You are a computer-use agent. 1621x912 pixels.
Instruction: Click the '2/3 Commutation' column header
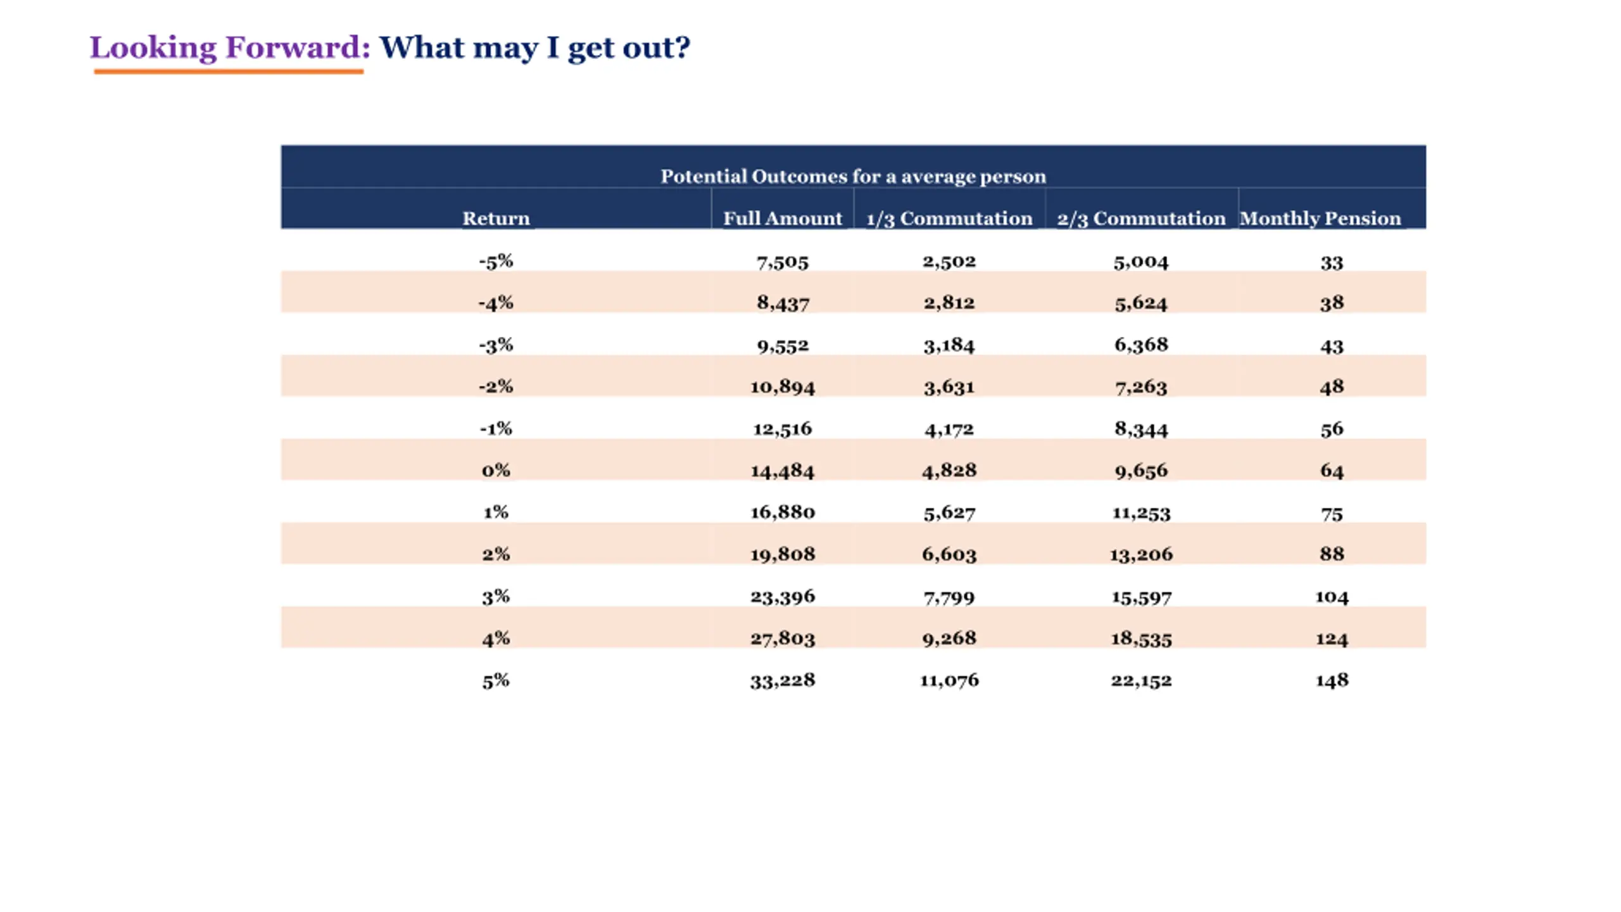pos(1141,218)
